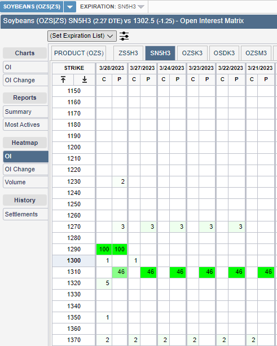
Task: Click the 5 call cell at strike 1320
Action: pyautogui.click(x=104, y=283)
